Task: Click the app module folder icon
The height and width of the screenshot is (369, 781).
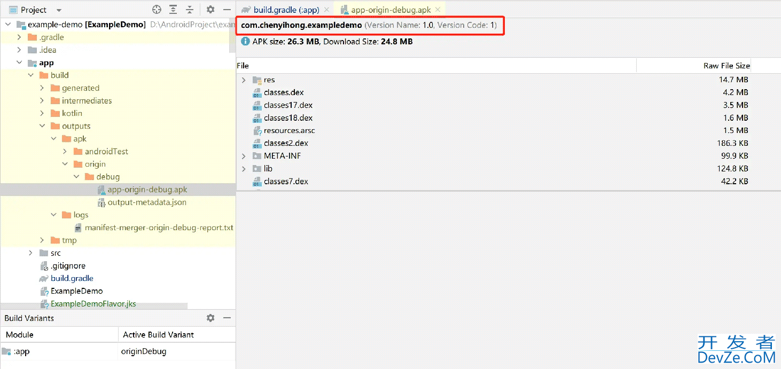Action: [32, 63]
